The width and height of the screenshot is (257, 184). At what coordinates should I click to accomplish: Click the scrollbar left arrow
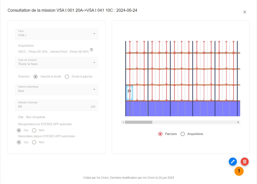[x=123, y=122]
